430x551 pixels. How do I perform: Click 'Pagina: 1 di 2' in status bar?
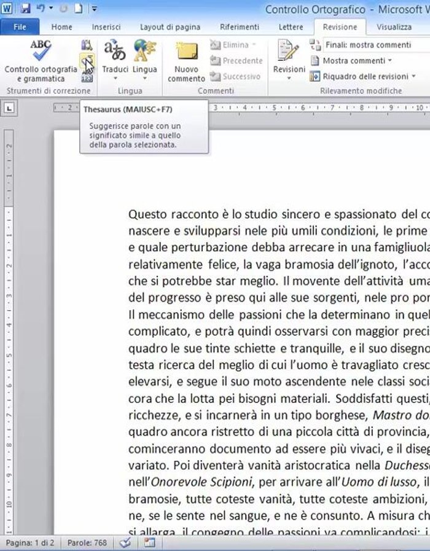point(30,543)
